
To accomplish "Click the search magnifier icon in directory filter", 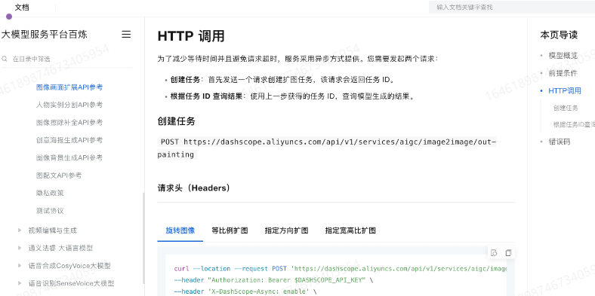I will coord(5,59).
